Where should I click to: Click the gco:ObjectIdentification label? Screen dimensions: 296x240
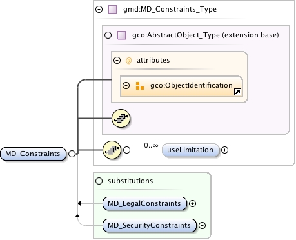(x=192, y=85)
